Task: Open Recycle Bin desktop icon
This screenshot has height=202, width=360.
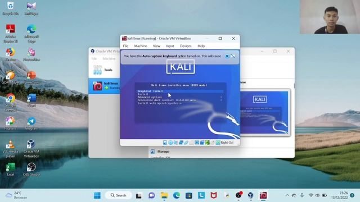Action: click(x=10, y=8)
